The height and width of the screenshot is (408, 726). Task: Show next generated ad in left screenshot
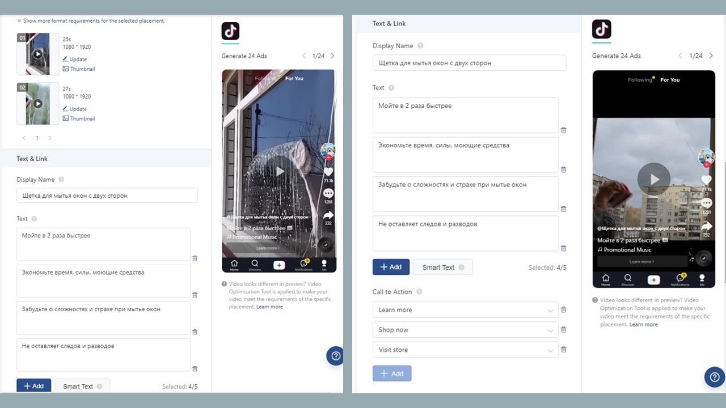coord(332,56)
